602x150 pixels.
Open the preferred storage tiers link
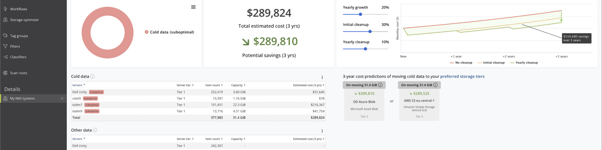coord(462,77)
